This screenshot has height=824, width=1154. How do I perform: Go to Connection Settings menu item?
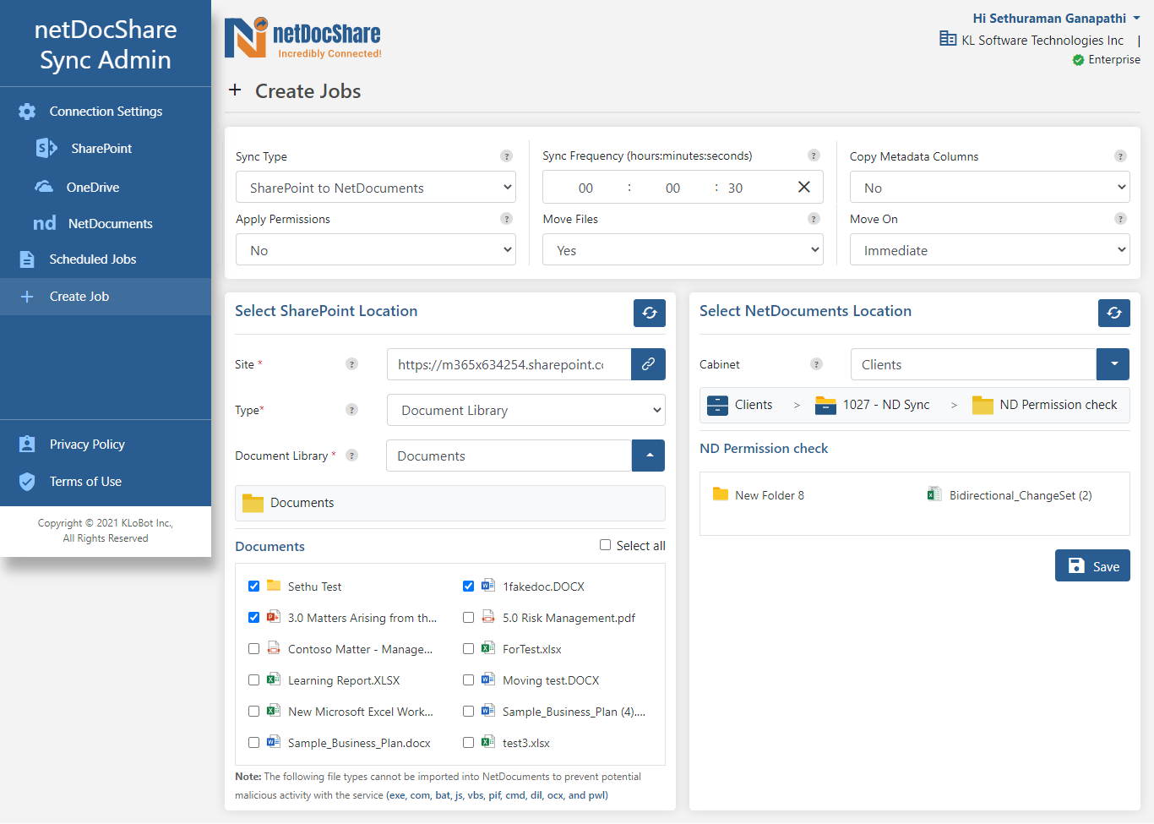(106, 112)
